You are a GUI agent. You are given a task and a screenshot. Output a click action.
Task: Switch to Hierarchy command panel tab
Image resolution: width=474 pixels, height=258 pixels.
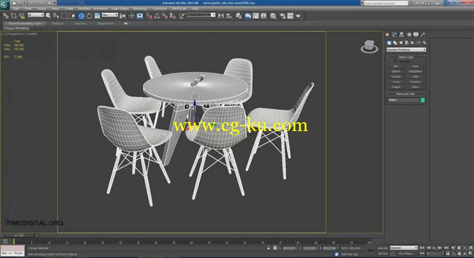point(402,35)
